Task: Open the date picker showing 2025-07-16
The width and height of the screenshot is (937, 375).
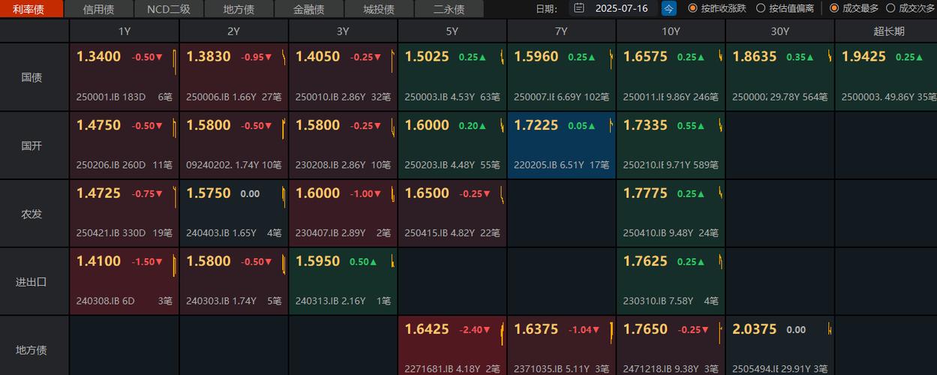Action: point(621,9)
